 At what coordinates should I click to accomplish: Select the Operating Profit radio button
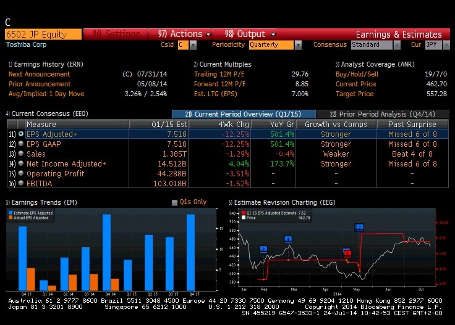(21, 173)
